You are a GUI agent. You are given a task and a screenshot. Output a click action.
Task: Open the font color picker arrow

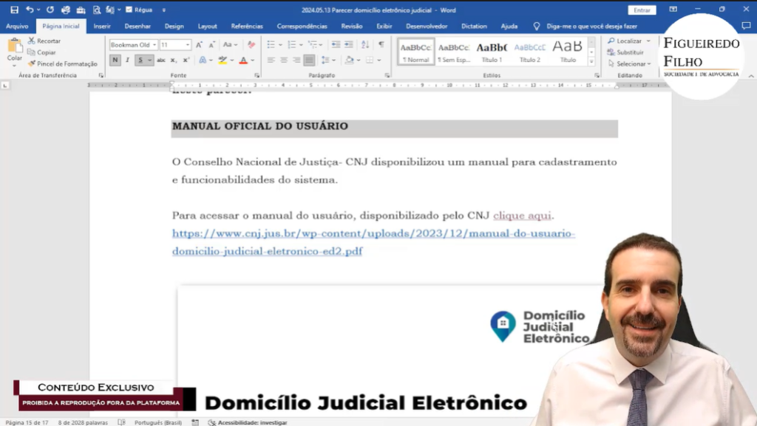[253, 60]
